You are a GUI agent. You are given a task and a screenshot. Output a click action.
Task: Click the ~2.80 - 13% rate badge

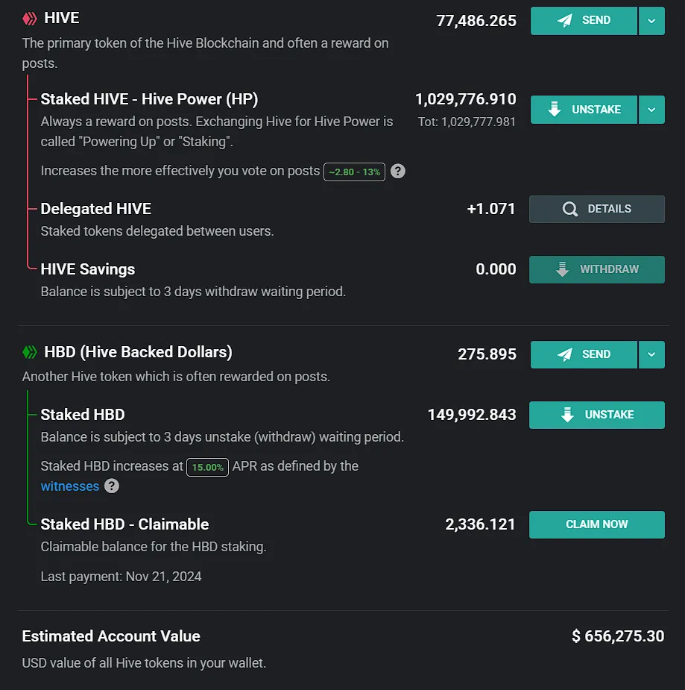tap(354, 172)
